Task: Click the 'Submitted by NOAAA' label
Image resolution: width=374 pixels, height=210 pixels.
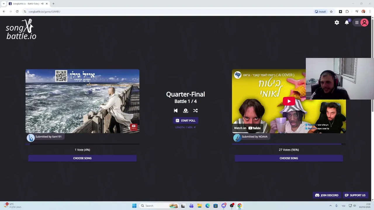Action: [254, 136]
